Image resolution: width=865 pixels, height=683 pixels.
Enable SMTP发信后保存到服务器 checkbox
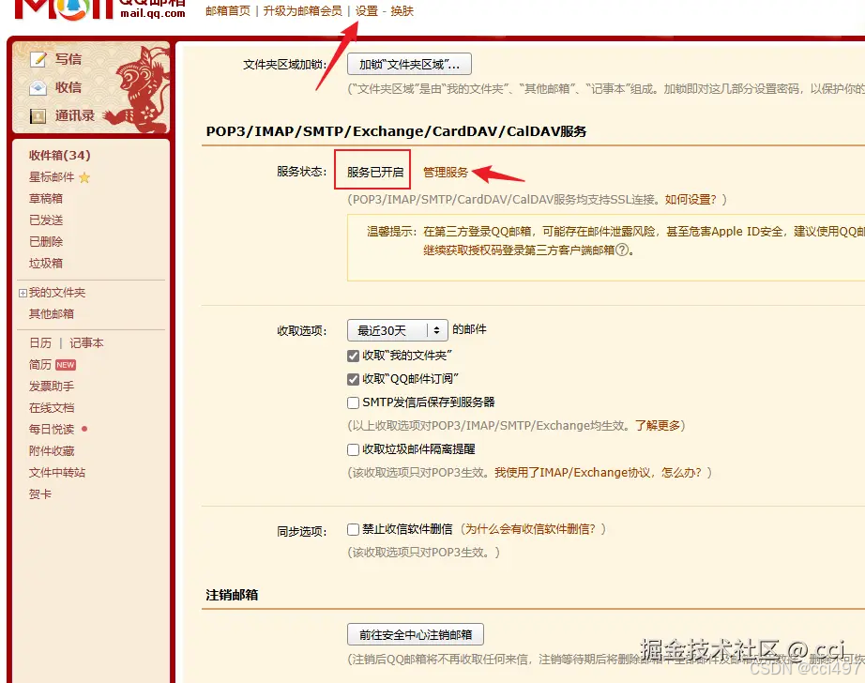353,402
